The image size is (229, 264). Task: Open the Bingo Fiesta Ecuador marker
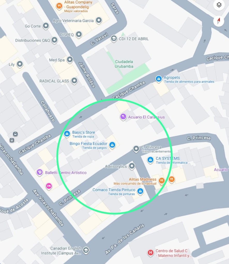pyautogui.click(x=112, y=145)
